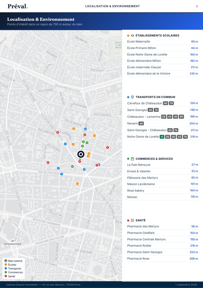Click the shopping bag icon beside Commerces & Services
Screen dimensions: 203x288
coord(132,159)
